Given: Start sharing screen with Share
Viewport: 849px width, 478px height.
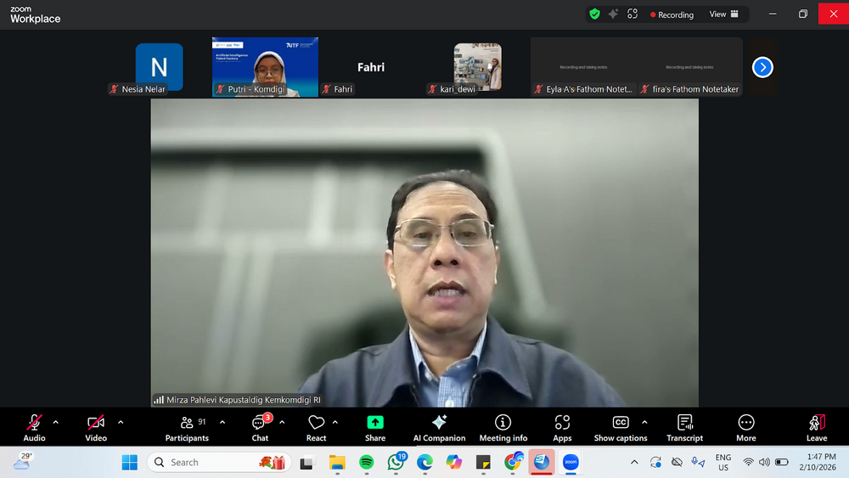Looking at the screenshot, I should pos(374,427).
